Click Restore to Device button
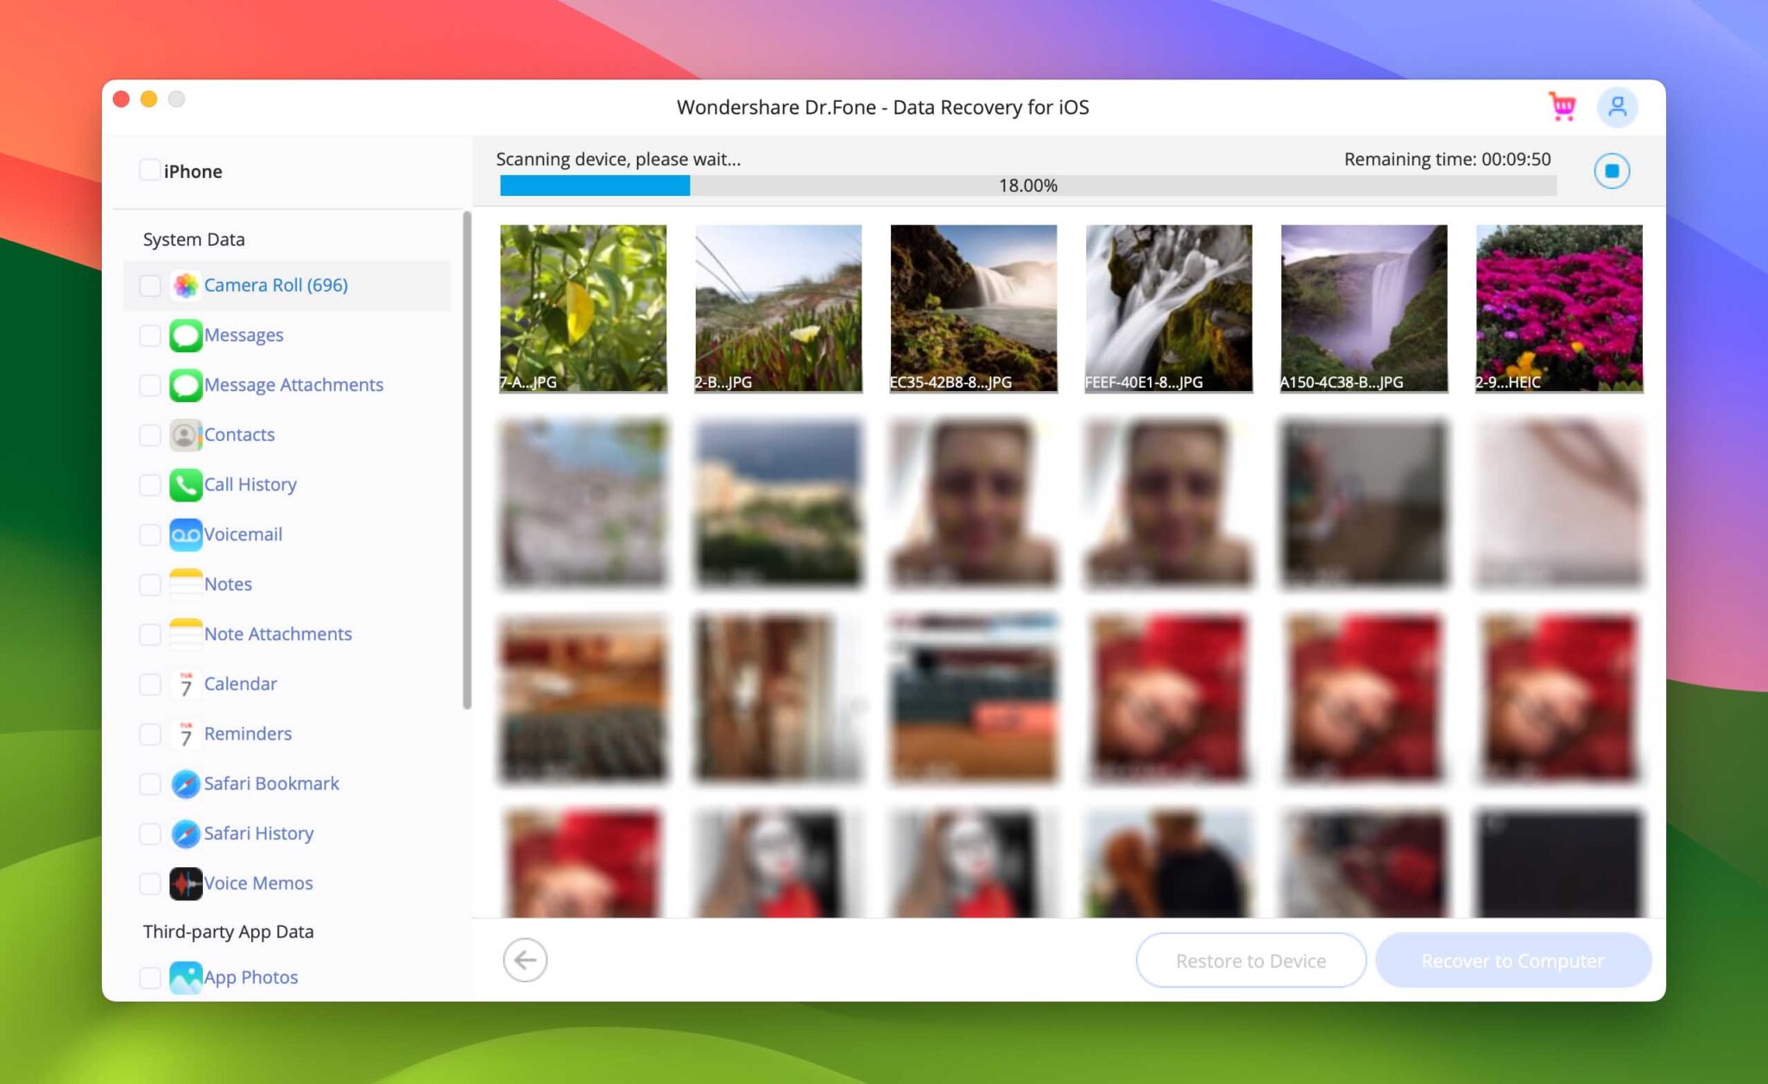The height and width of the screenshot is (1084, 1768). tap(1250, 961)
